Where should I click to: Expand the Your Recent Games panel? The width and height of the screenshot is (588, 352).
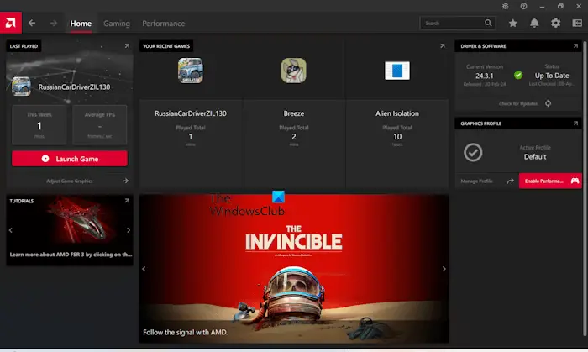(443, 45)
